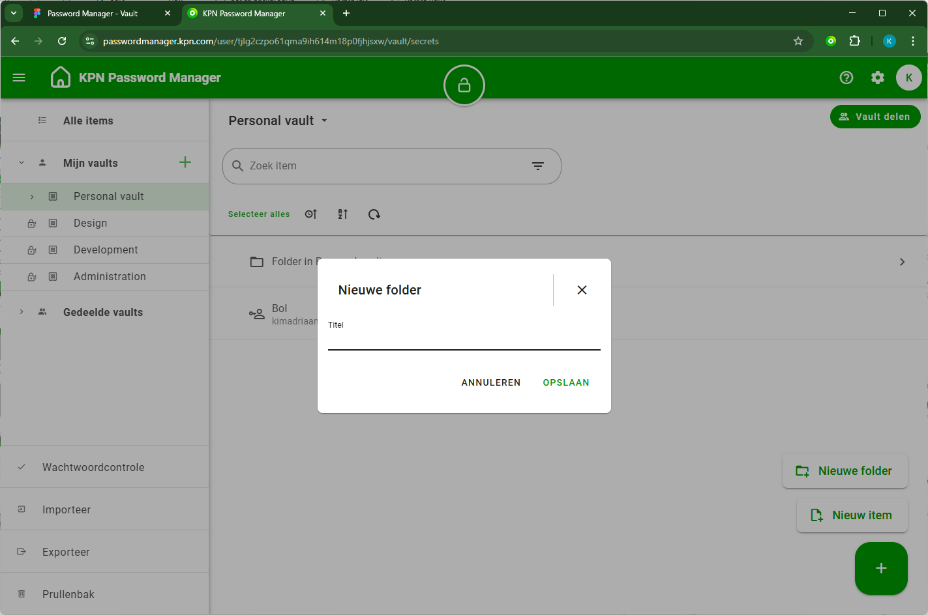Open the hamburger navigation menu

(x=19, y=78)
